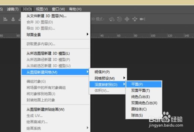Image resolution: width=194 pixels, height=132 pixels.
Task: Select 纯色凸出(E) option
Action: (144, 97)
